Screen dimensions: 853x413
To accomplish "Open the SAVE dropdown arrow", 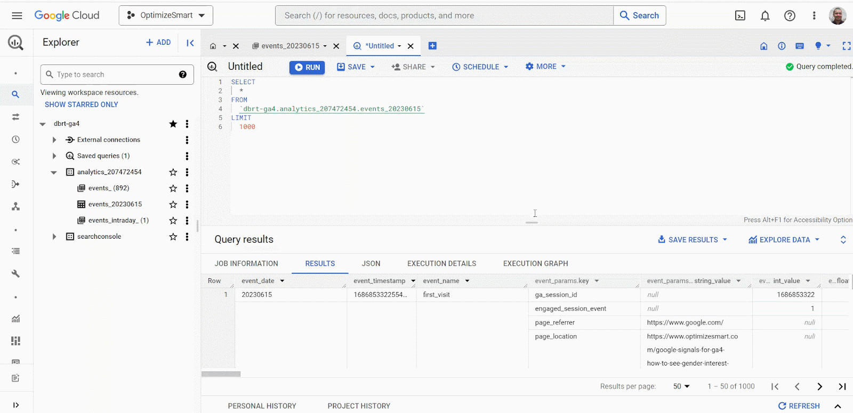I will coord(373,67).
